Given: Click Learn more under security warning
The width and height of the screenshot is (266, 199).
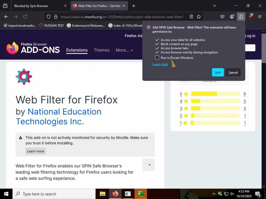Looking at the screenshot, I should [x=35, y=151].
